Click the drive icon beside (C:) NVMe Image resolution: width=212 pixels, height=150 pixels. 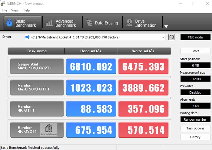pos(28,37)
